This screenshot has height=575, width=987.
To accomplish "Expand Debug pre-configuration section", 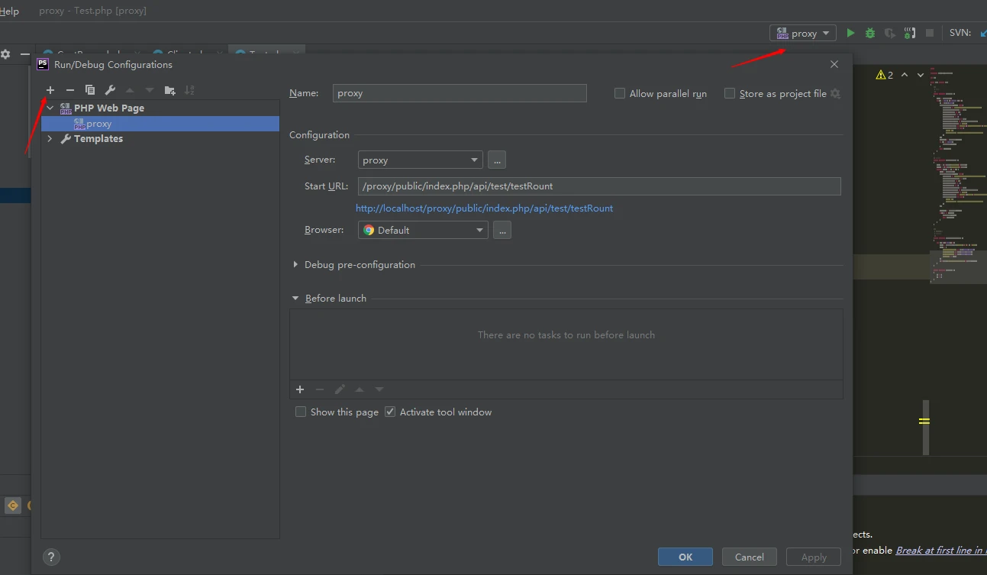I will coord(295,264).
